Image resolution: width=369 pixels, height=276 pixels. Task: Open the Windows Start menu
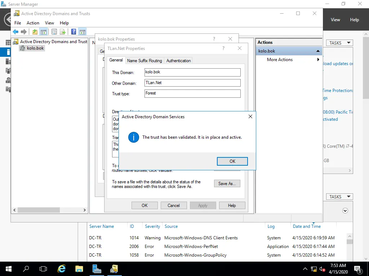9,269
